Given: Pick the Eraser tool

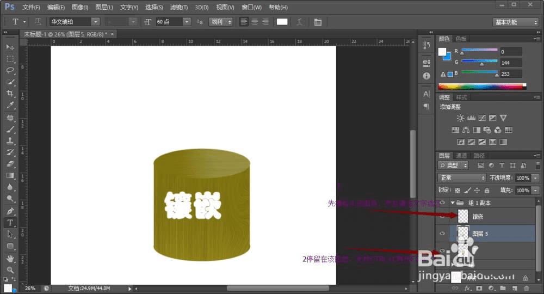Looking at the screenshot, I should point(10,164).
